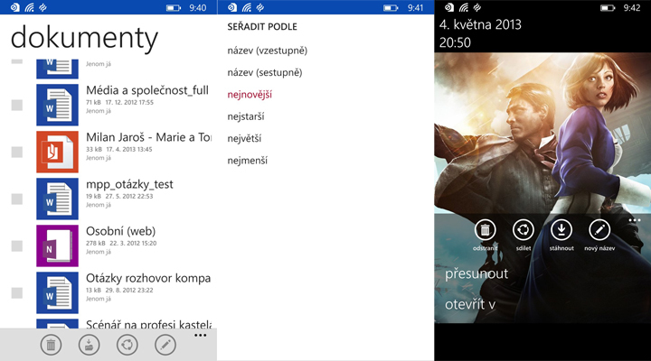The width and height of the screenshot is (651, 361).
Task: Open Otázky rozhovor kompa document title
Action: coord(148,278)
